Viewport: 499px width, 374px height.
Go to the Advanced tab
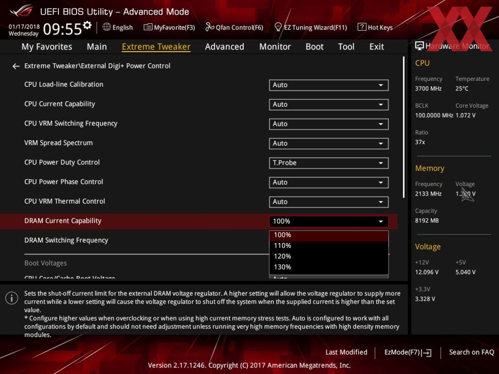click(x=225, y=47)
